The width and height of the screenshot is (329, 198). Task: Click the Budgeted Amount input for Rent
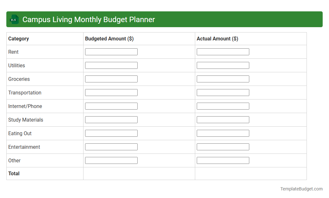click(111, 51)
